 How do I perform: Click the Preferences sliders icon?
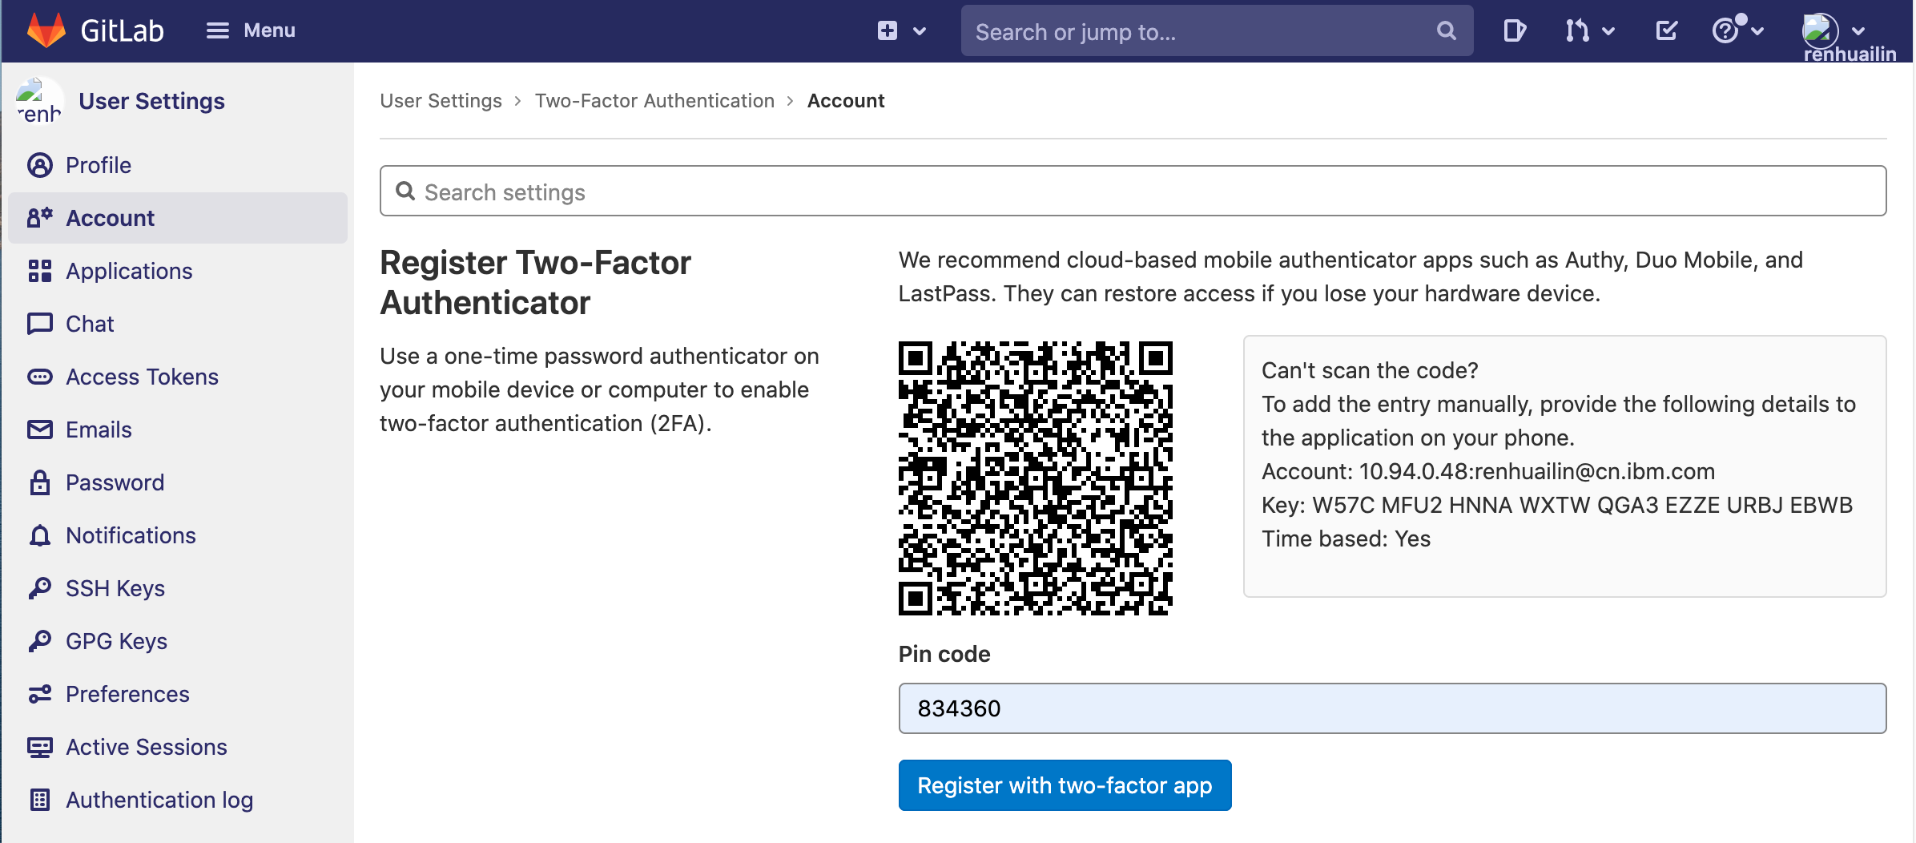click(x=40, y=694)
